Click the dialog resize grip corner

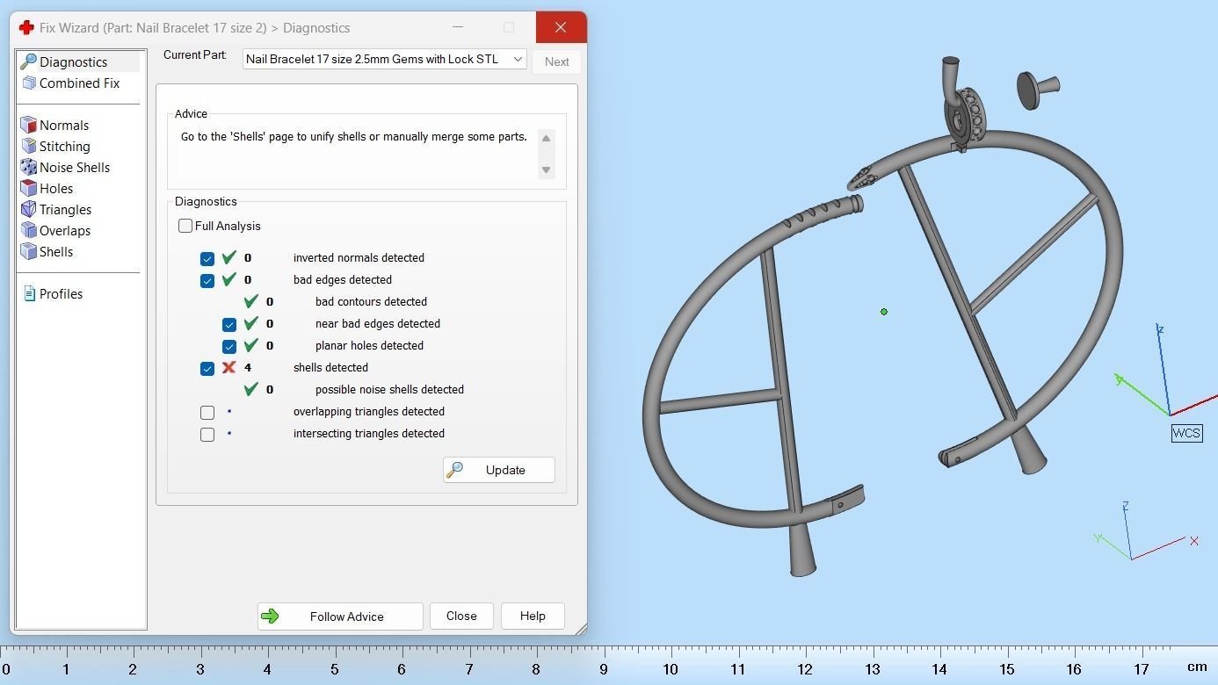coord(581,629)
